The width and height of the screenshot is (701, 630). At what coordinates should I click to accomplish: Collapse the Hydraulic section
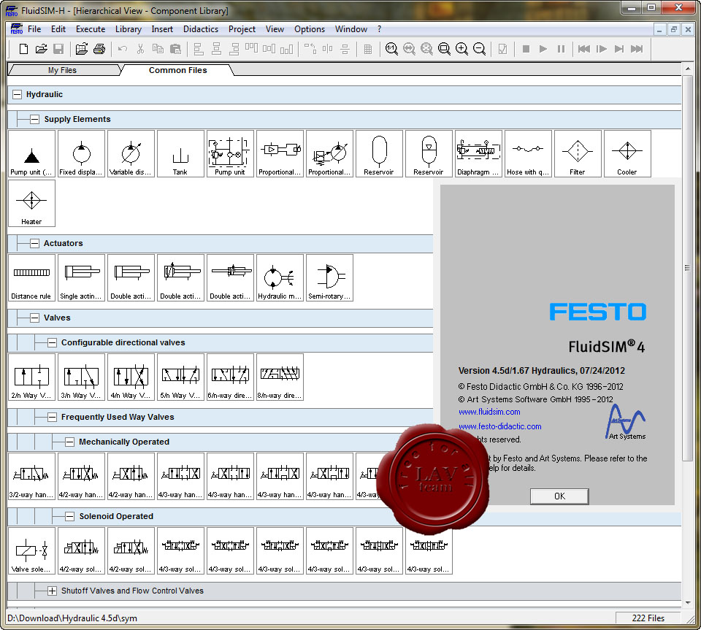(x=17, y=94)
